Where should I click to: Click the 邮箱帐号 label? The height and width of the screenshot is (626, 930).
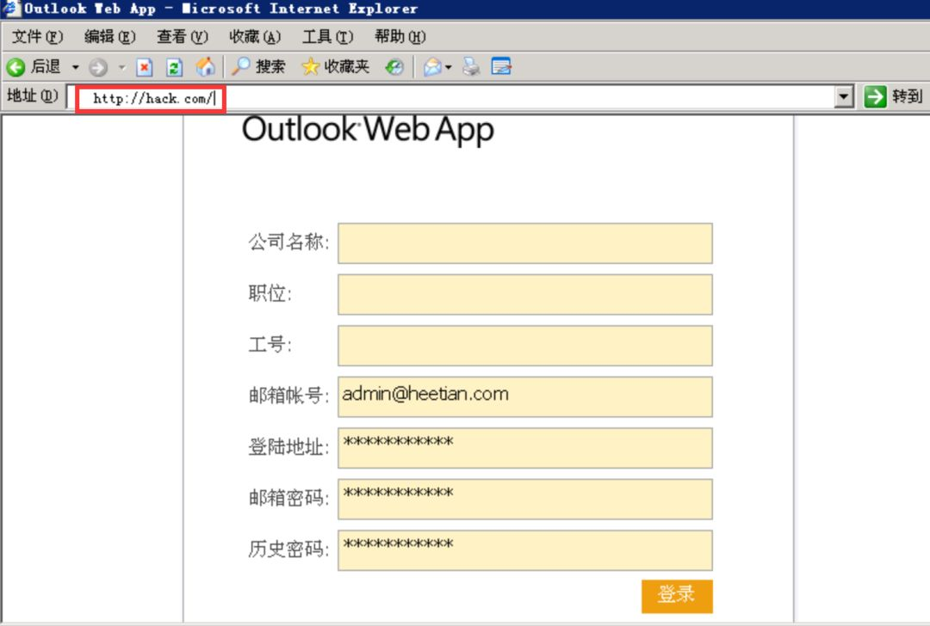point(288,396)
